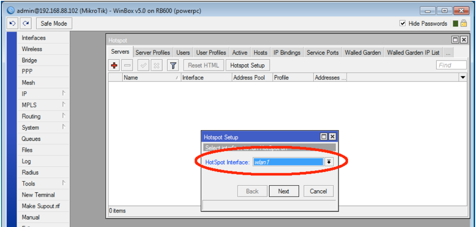Click the Addresses column header
Image resolution: width=476 pixels, height=227 pixels.
point(330,78)
